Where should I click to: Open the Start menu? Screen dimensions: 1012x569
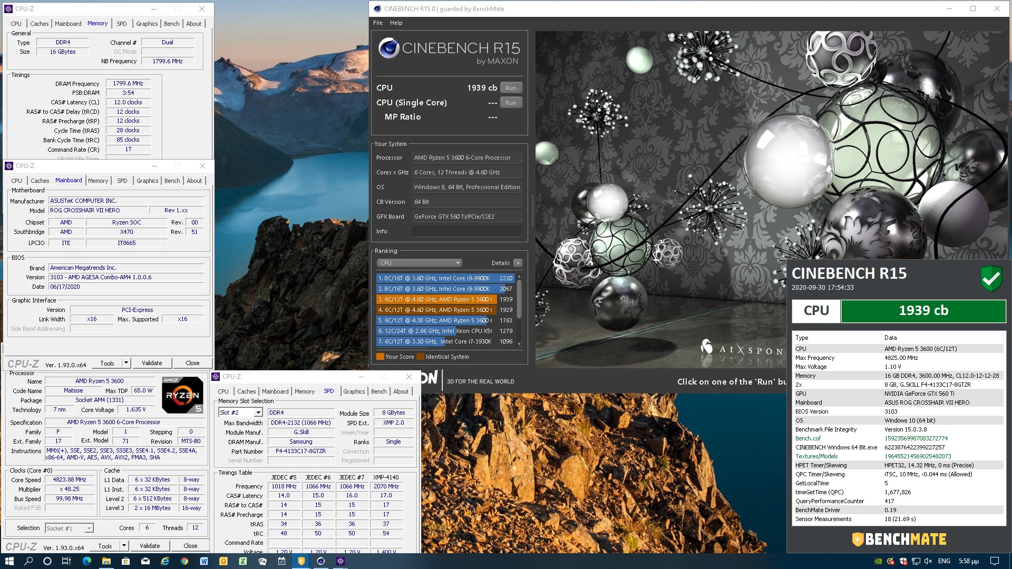point(9,561)
